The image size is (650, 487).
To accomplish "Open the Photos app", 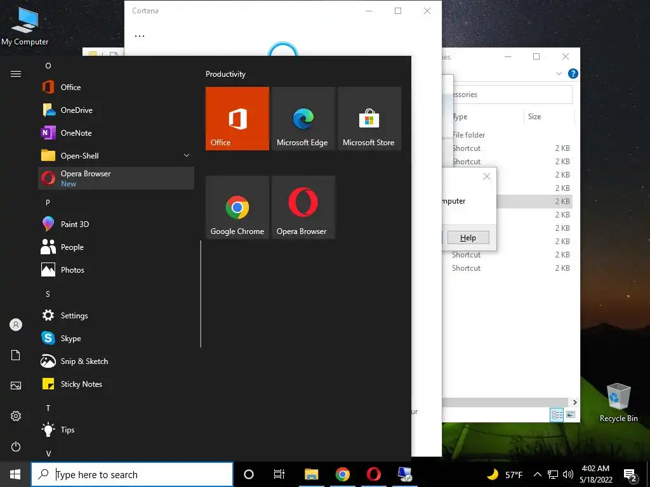I will pos(116,270).
